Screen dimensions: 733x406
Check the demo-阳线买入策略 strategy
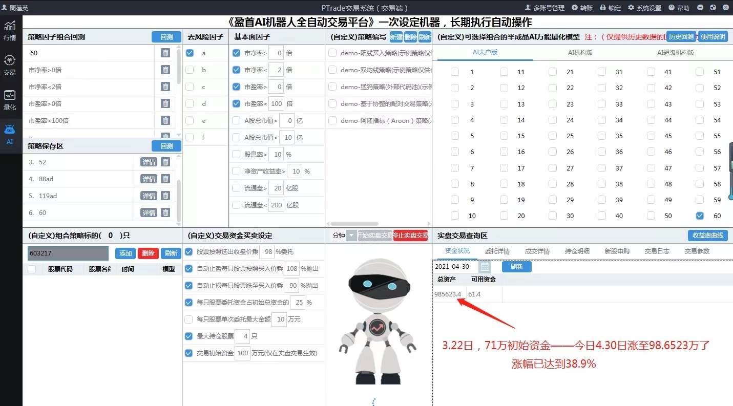click(x=332, y=53)
